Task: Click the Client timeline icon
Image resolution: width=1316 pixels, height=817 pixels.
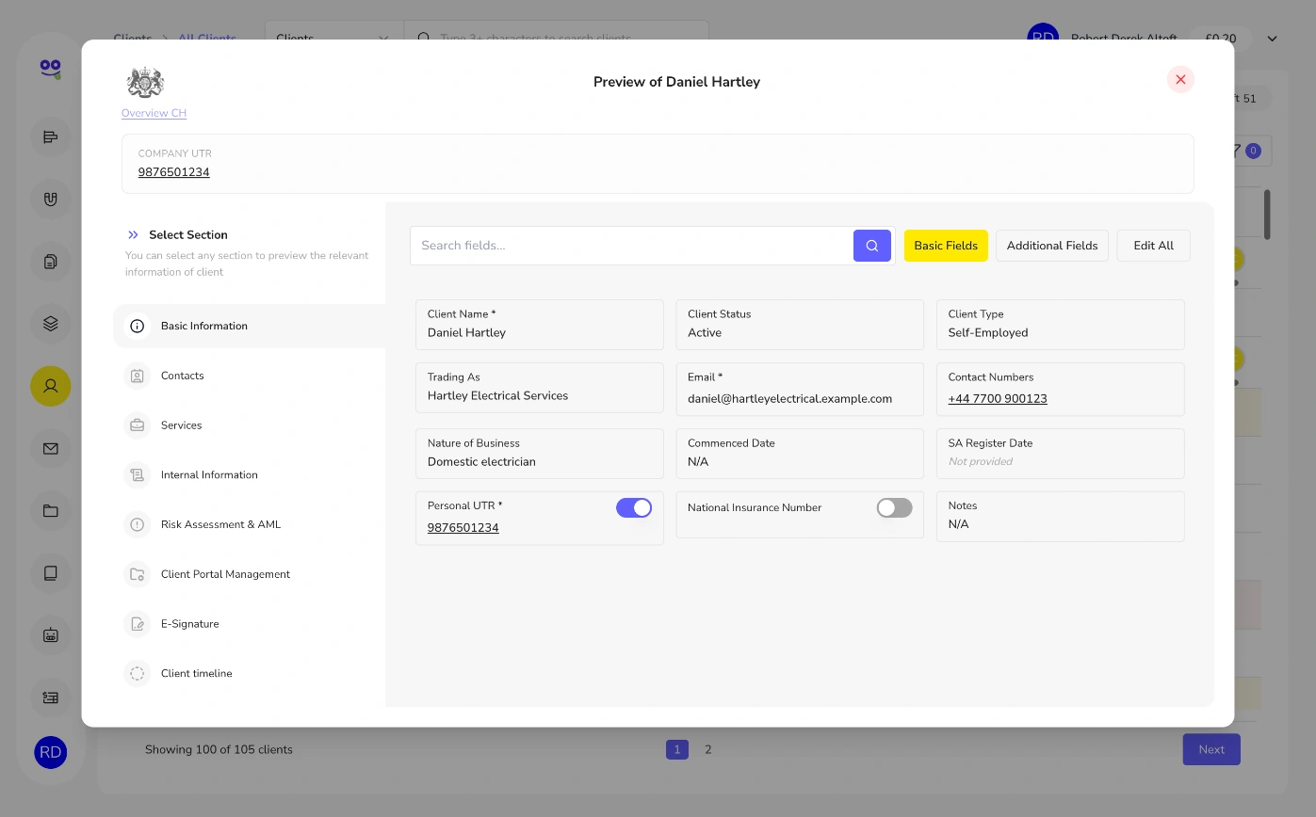Action: click(138, 674)
